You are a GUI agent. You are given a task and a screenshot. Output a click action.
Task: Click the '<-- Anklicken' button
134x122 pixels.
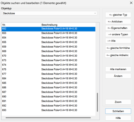118,21
